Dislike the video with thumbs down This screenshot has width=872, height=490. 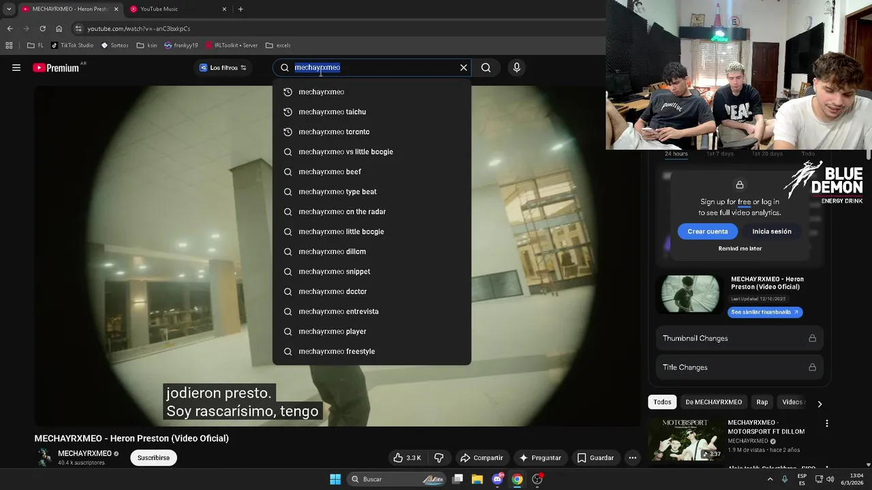click(x=439, y=458)
